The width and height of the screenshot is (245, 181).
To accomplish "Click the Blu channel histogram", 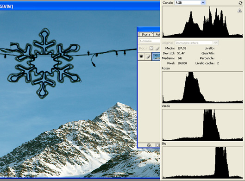I will tap(202, 162).
